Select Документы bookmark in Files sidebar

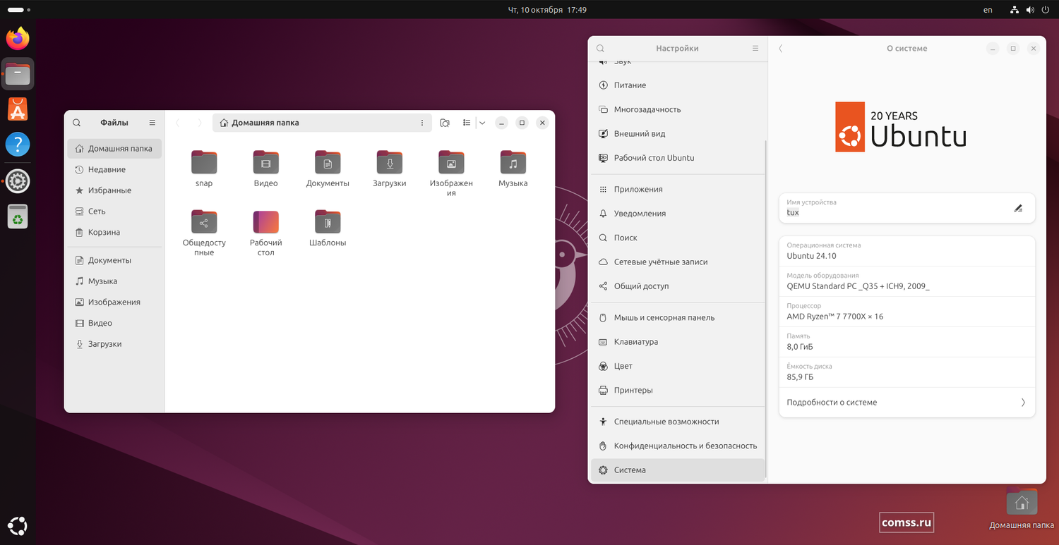click(114, 260)
